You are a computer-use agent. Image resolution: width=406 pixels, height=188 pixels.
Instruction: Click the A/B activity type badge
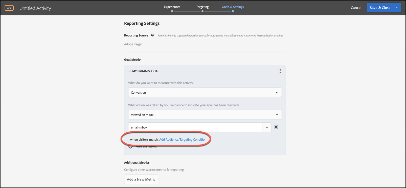[x=9, y=8]
